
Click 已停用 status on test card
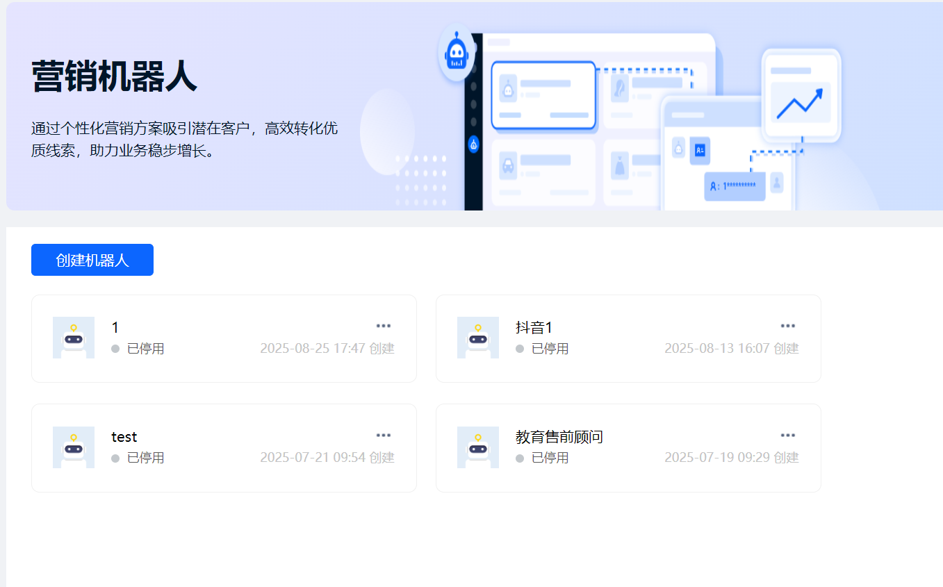[138, 458]
